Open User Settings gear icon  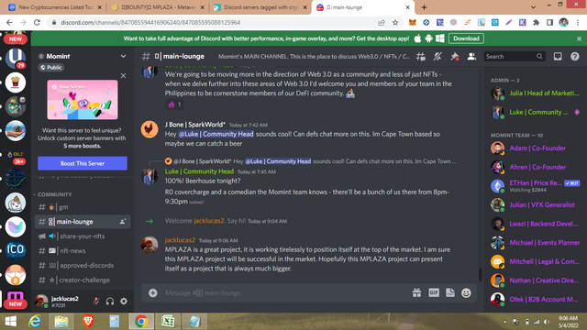[x=124, y=302]
